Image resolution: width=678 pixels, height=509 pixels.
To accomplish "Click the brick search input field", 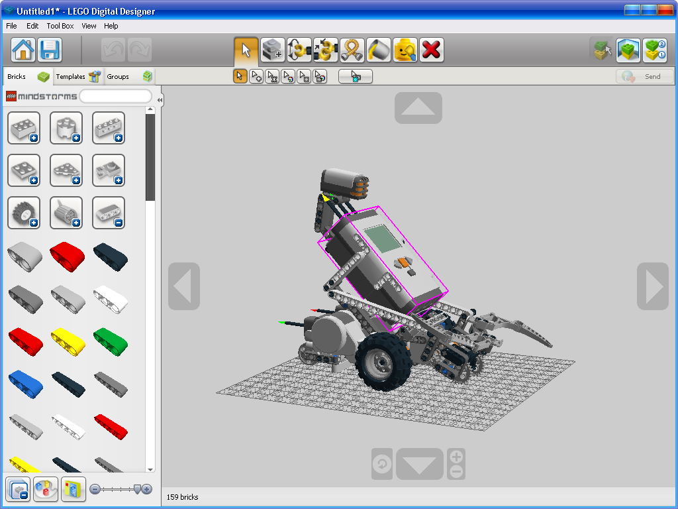I will (x=115, y=96).
